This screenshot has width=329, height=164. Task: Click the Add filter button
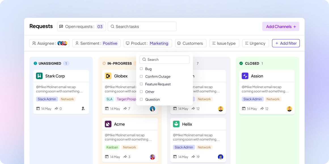click(286, 43)
